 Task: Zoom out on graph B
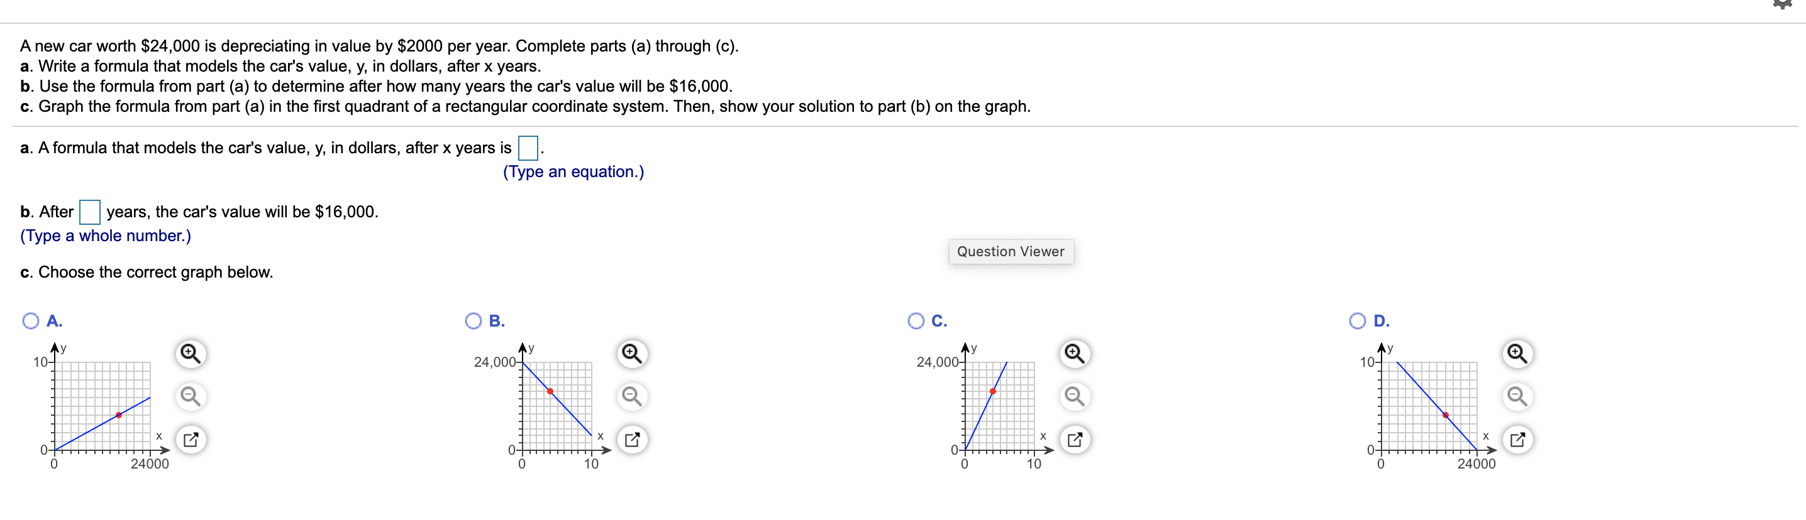(632, 396)
